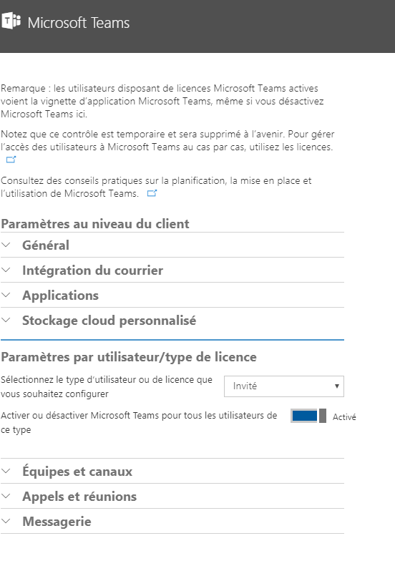Click the chevron icon next to Stockage cloud personnalisé
This screenshot has height=566, width=395.
click(x=6, y=320)
